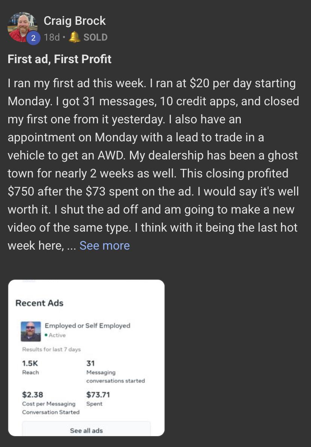Open the SOLD category label
This screenshot has height=447, width=311.
tap(95, 37)
